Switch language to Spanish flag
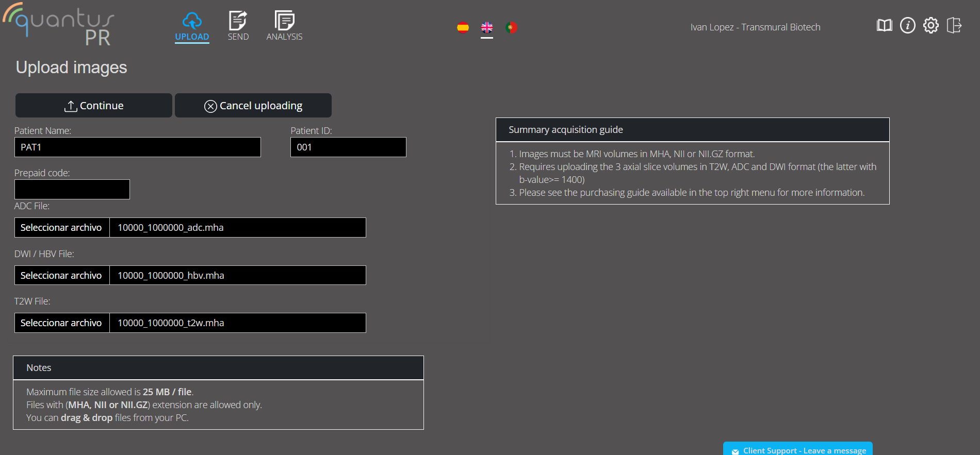 click(463, 27)
